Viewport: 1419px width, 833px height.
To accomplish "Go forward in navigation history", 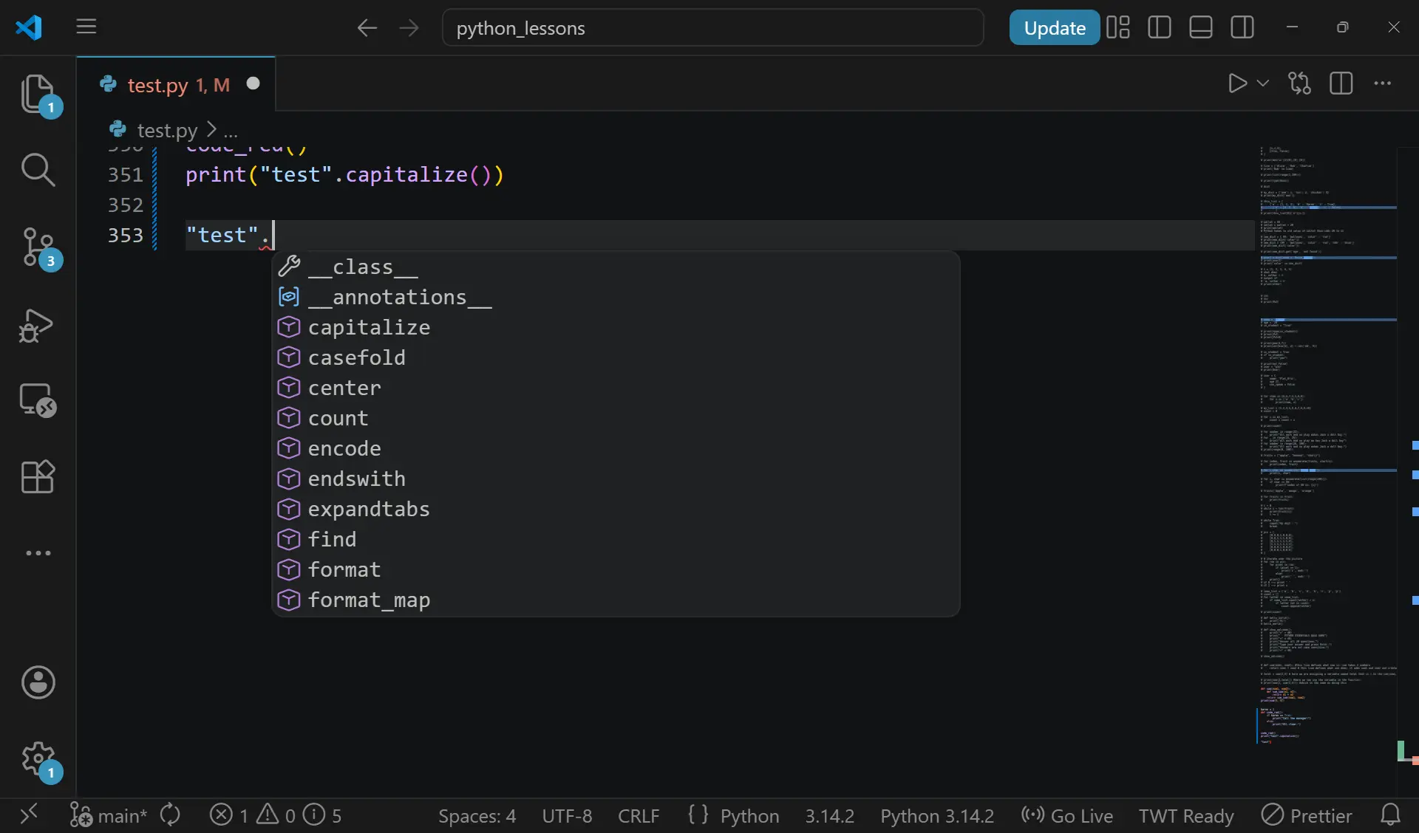I will 409,28.
